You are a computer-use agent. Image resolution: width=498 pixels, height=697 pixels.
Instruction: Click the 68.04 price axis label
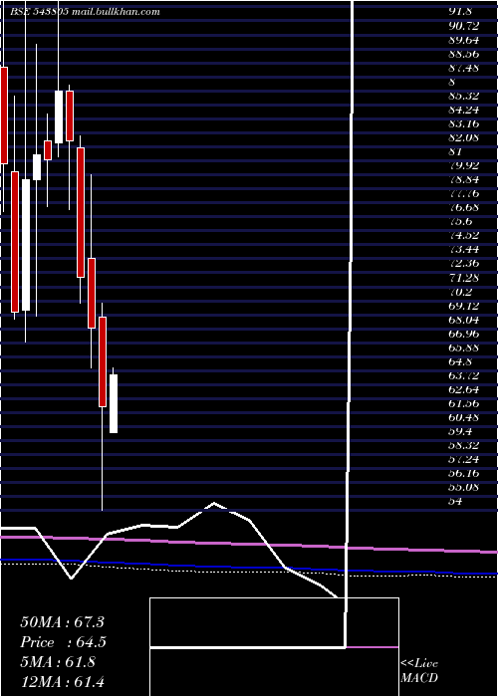tap(463, 320)
